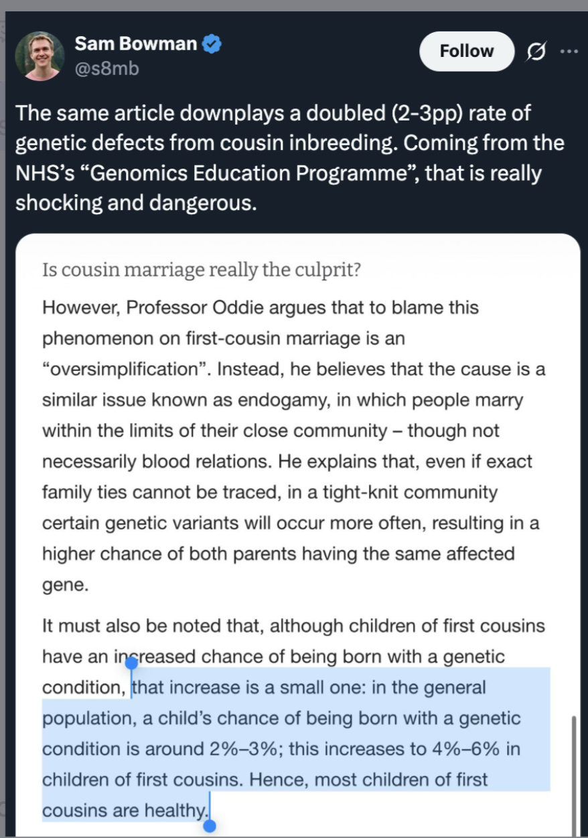The image size is (588, 838).
Task: Open the @s8mb handle link
Action: 106,68
